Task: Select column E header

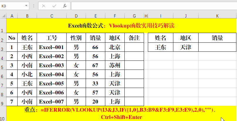Action: coord(96,16)
